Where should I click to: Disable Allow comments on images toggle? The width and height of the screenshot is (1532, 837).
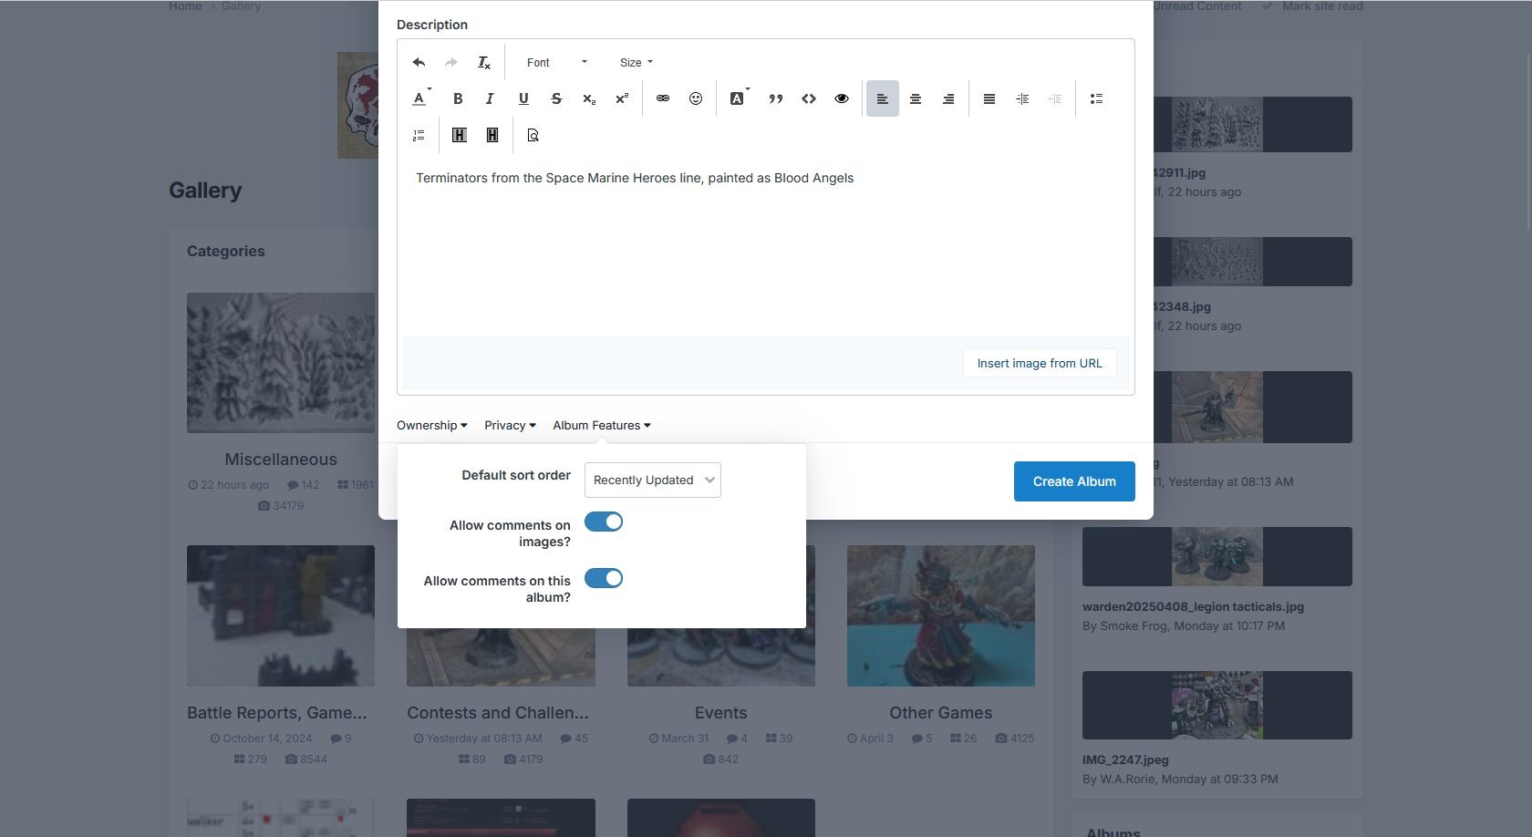tap(604, 522)
